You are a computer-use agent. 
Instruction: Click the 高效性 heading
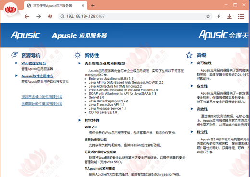click(202, 109)
